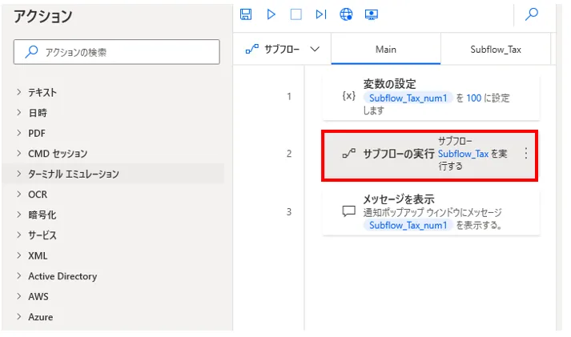Click the Save flow icon
Screen dimensions: 571x337
point(246,14)
